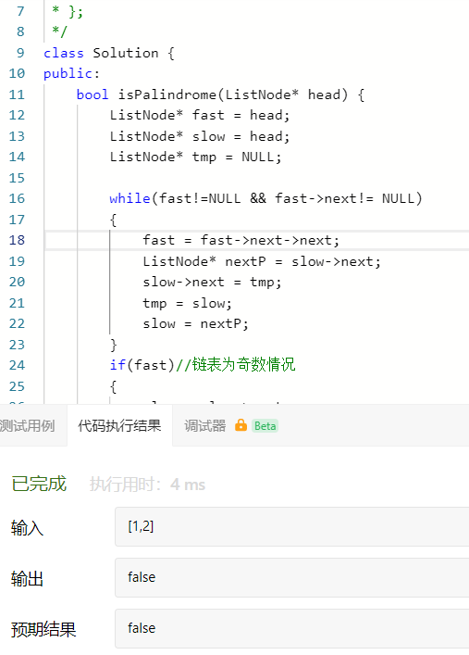Open the 代码执行结果 tab

point(119,425)
